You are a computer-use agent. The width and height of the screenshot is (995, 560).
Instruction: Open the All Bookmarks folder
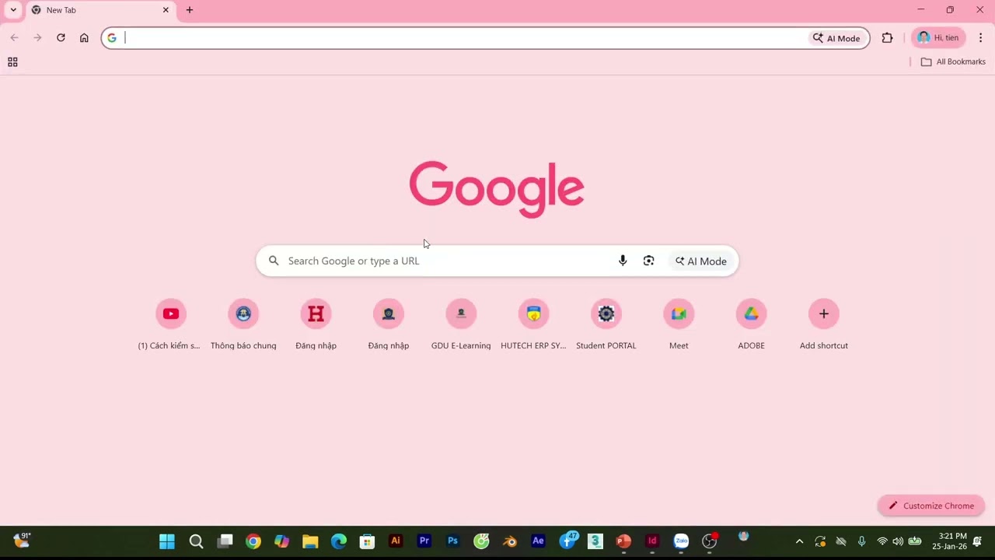[x=953, y=61]
